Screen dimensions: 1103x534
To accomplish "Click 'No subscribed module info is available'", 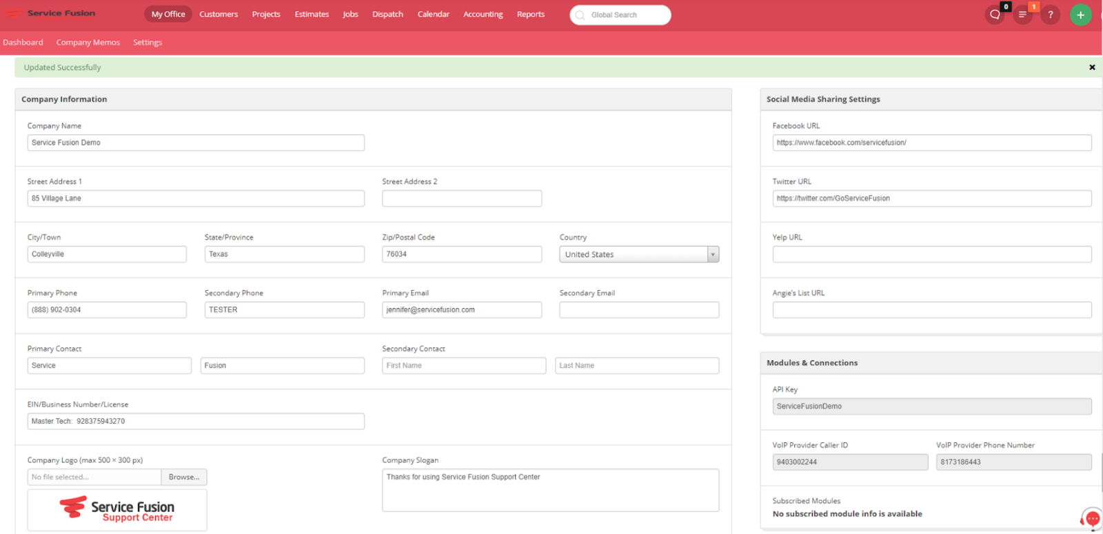I will (847, 514).
